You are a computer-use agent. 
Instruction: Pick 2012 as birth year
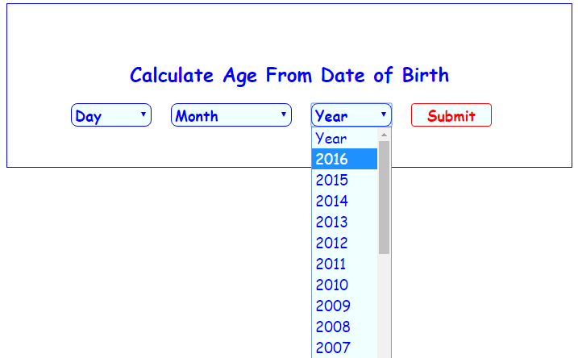(x=344, y=243)
